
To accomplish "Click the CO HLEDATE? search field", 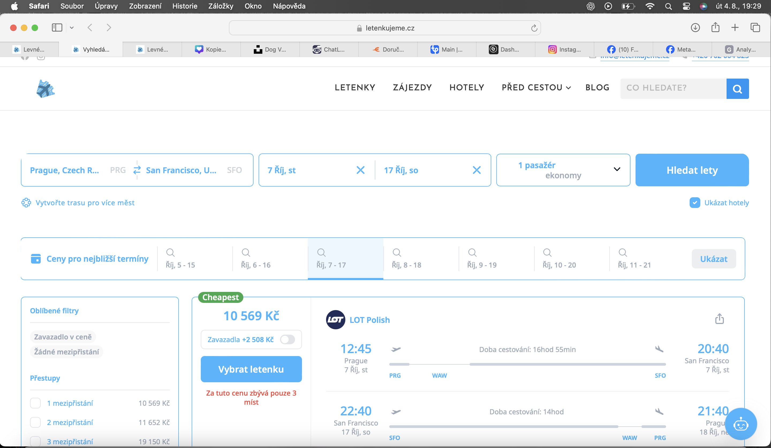I will (x=673, y=89).
